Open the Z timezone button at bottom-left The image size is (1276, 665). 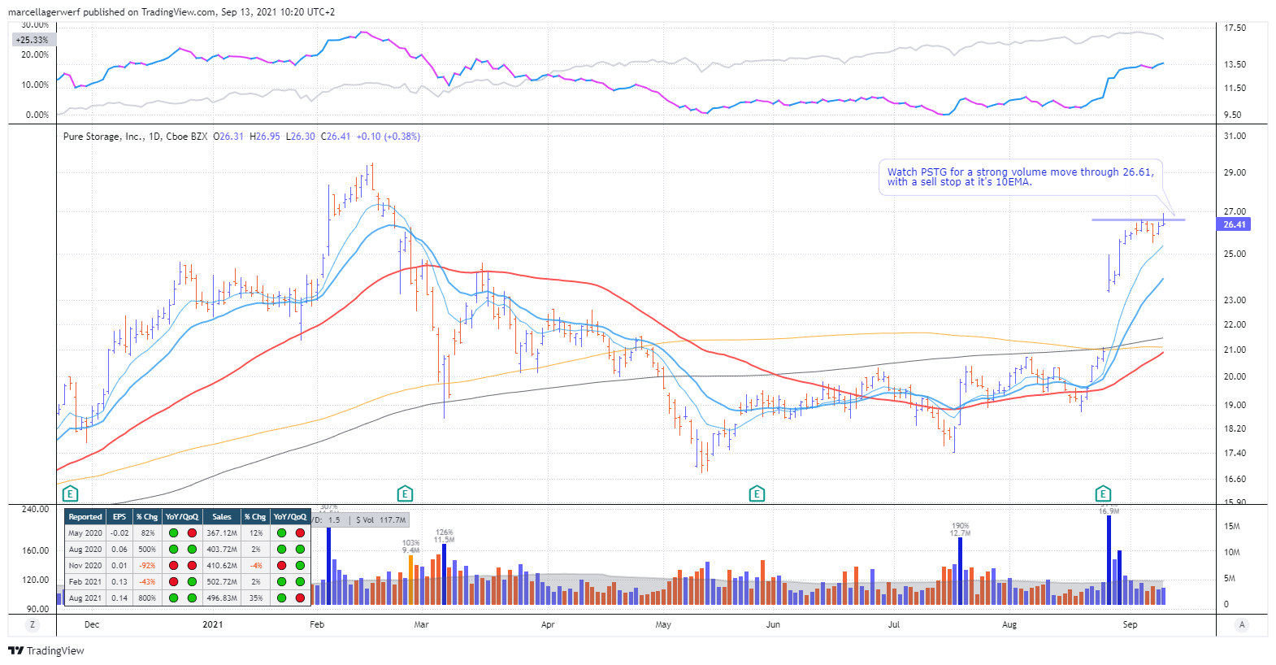pos(33,624)
